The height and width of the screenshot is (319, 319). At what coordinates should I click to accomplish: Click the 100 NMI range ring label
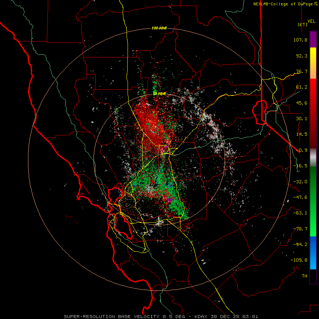coord(159,28)
